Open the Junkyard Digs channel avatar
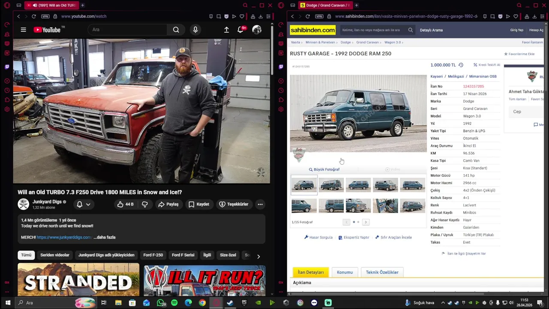The image size is (549, 309). pos(24,204)
